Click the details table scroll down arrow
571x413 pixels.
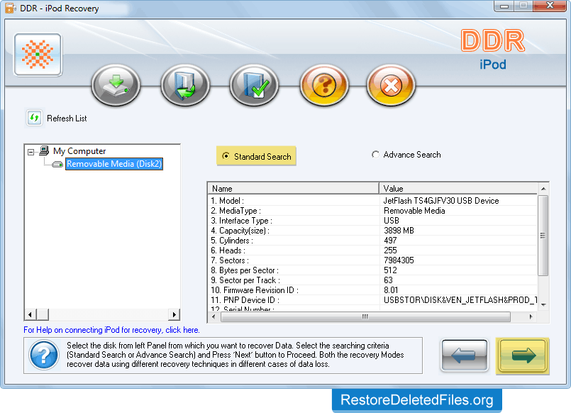pyautogui.click(x=543, y=305)
